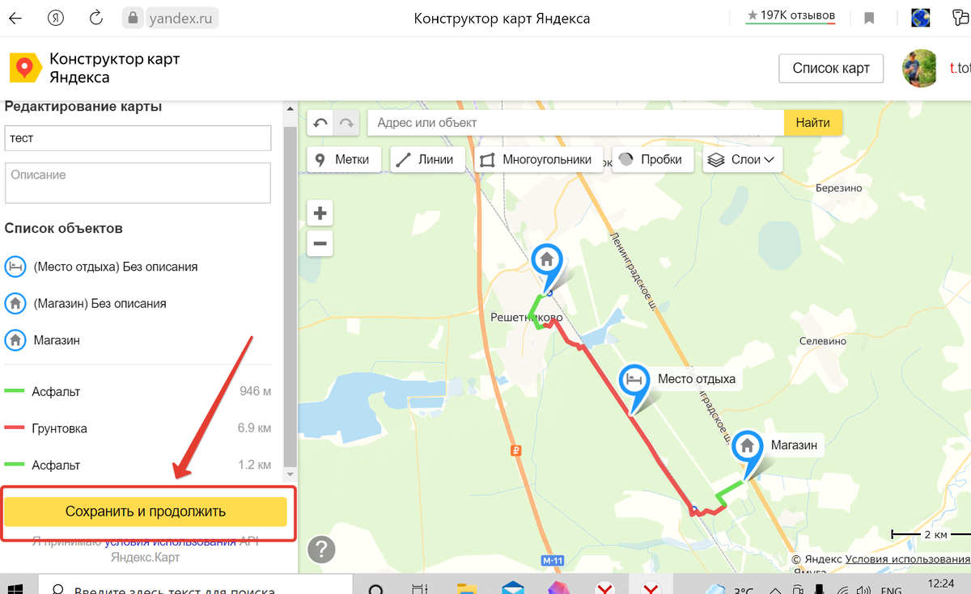Select the Многоугольники polygon tool

pos(537,159)
